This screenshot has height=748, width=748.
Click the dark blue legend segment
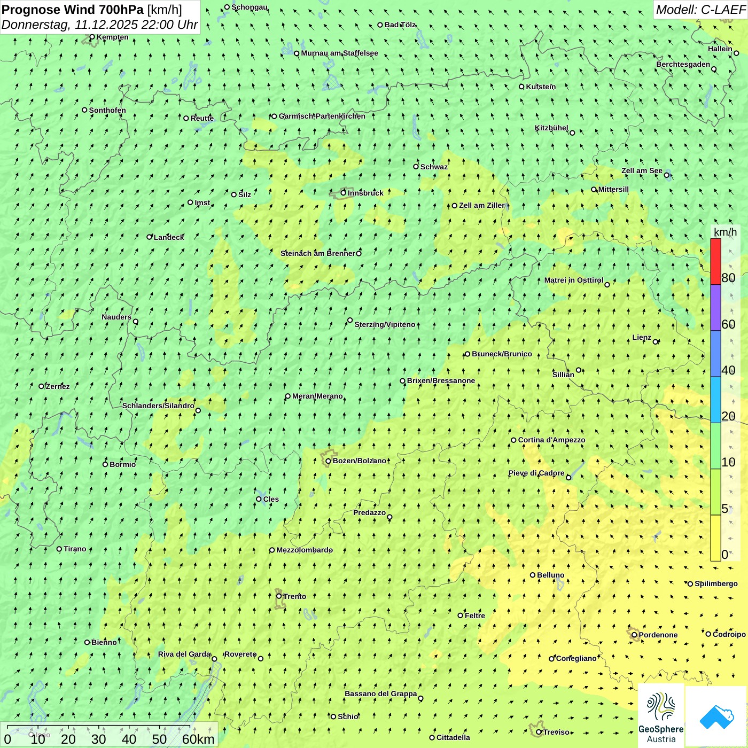[715, 354]
